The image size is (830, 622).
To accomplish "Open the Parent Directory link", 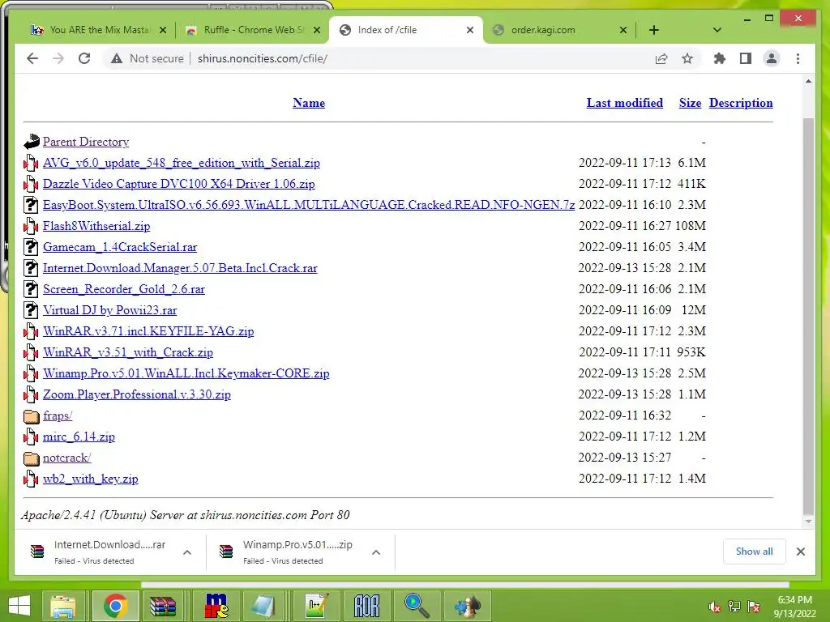I will click(x=86, y=142).
